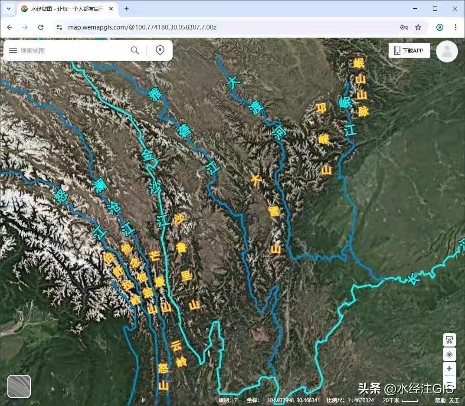Expand the tab search dropdown

click(9, 9)
